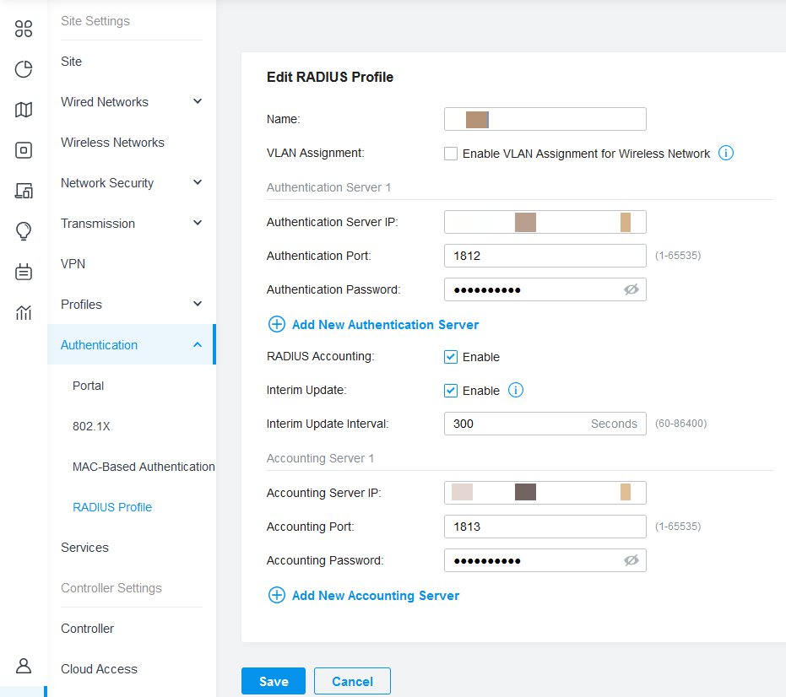Viewport: 786px width, 697px height.
Task: Open the Dashboard grid icon in left rail
Action: pyautogui.click(x=24, y=29)
